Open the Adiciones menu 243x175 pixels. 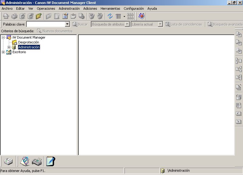(x=90, y=9)
